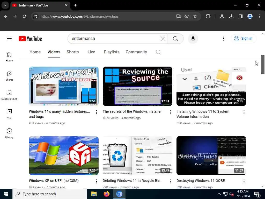This screenshot has height=199, width=265.
Task: Open Subscriptions in the sidebar
Action: pos(9,95)
